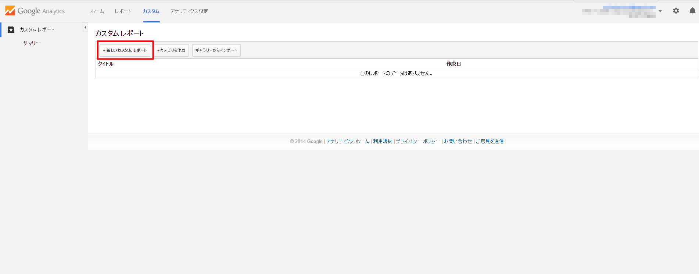This screenshot has height=274, width=699.
Task: Sort by the 作成日 column header
Action: [454, 64]
